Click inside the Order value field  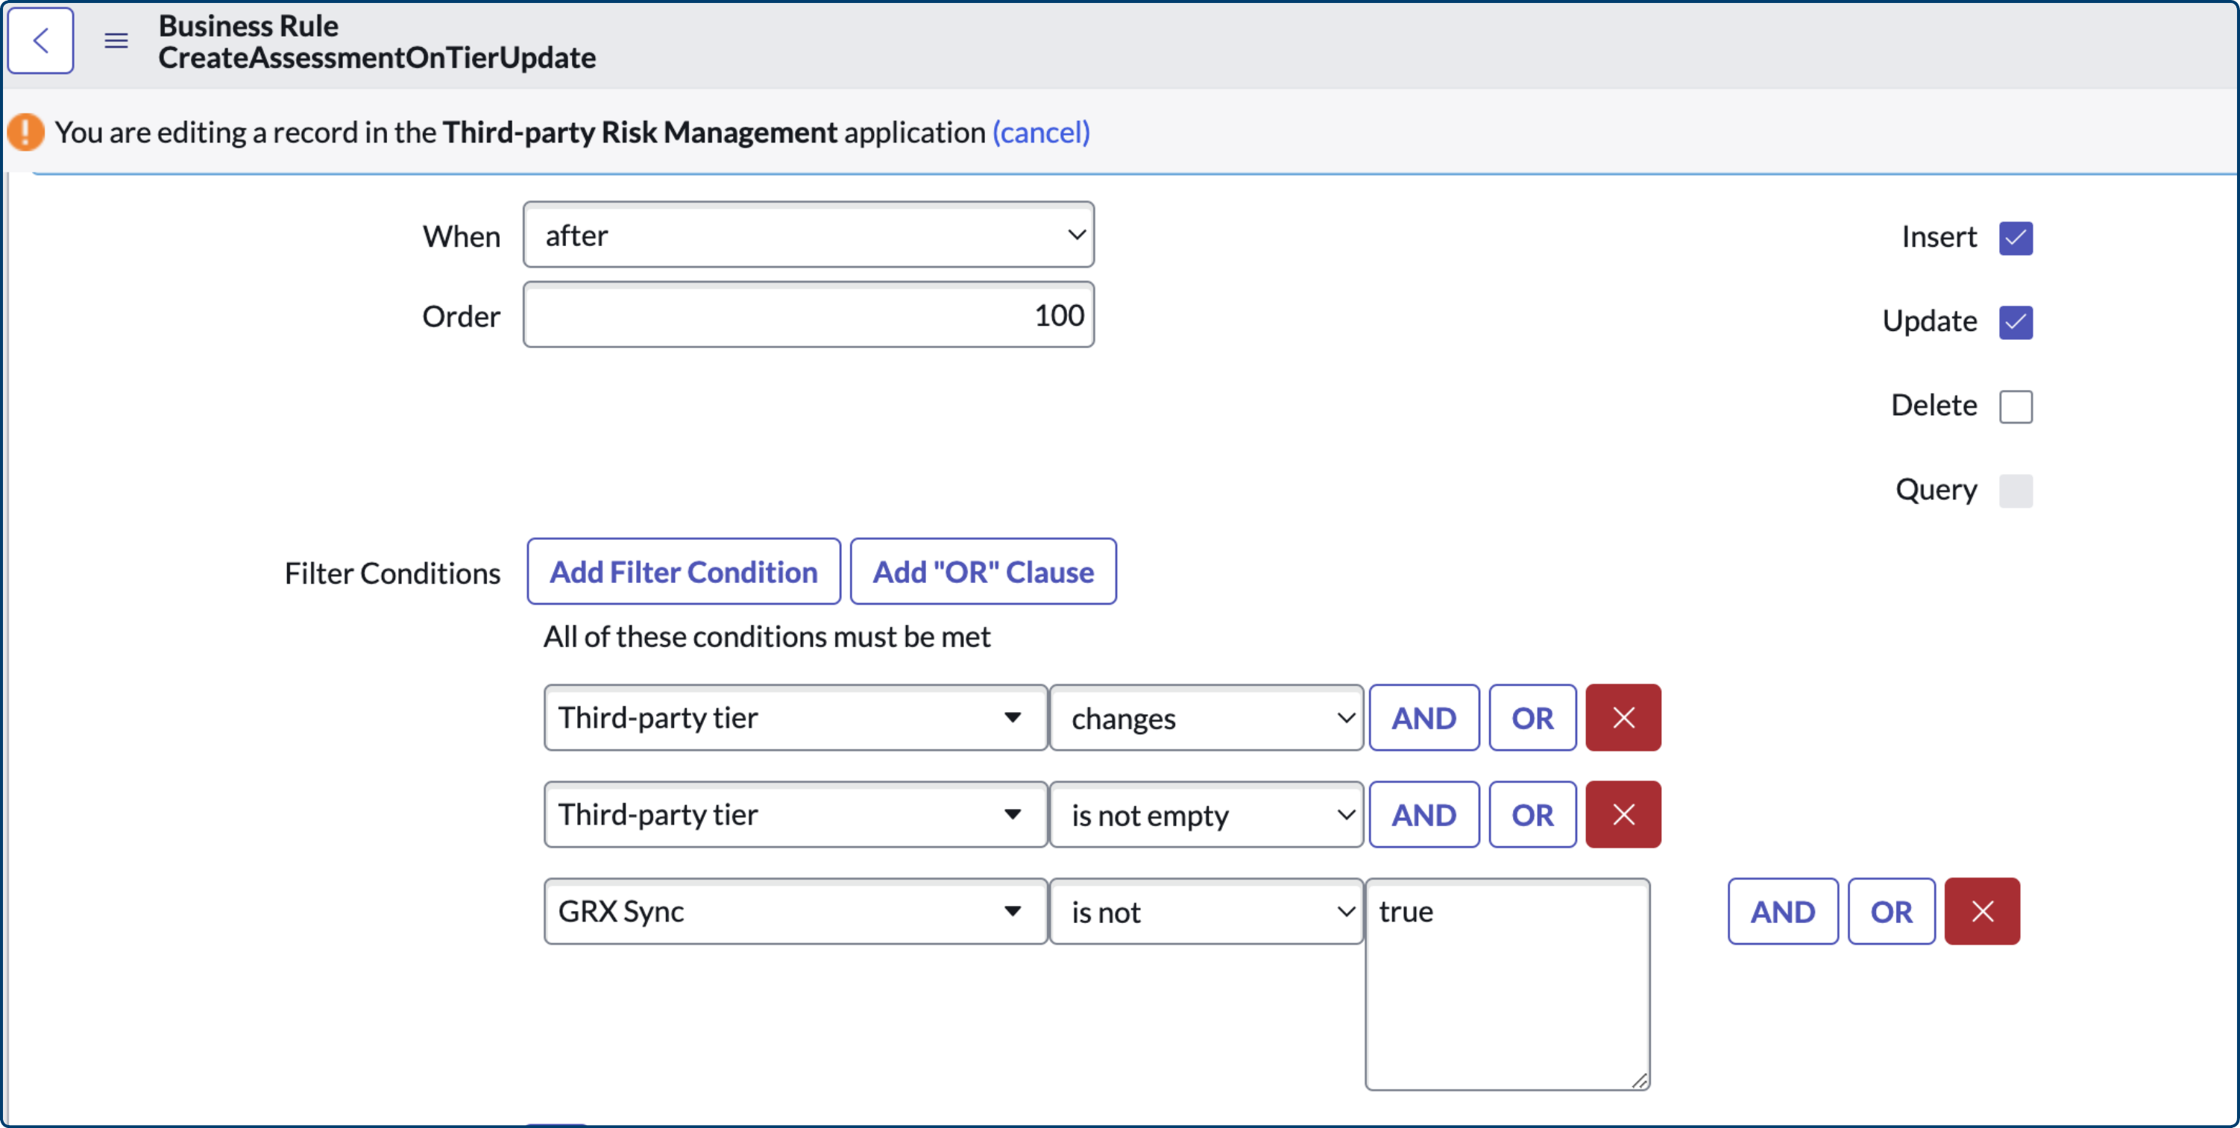click(x=809, y=315)
